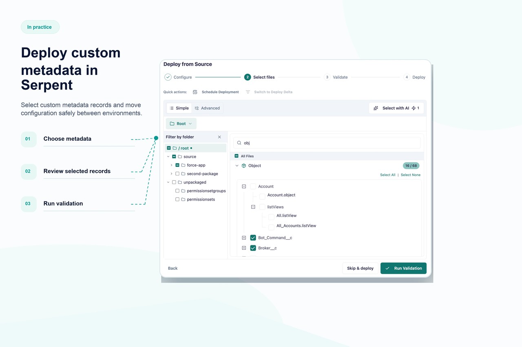Click the Filter by folder heading
Image resolution: width=522 pixels, height=347 pixels.
coord(180,137)
